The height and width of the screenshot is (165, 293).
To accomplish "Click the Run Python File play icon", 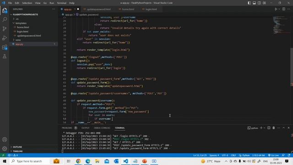I will point(276,9).
